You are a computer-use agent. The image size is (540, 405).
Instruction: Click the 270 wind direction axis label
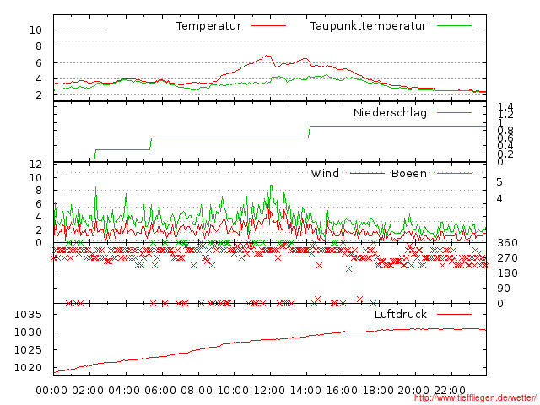click(x=507, y=258)
